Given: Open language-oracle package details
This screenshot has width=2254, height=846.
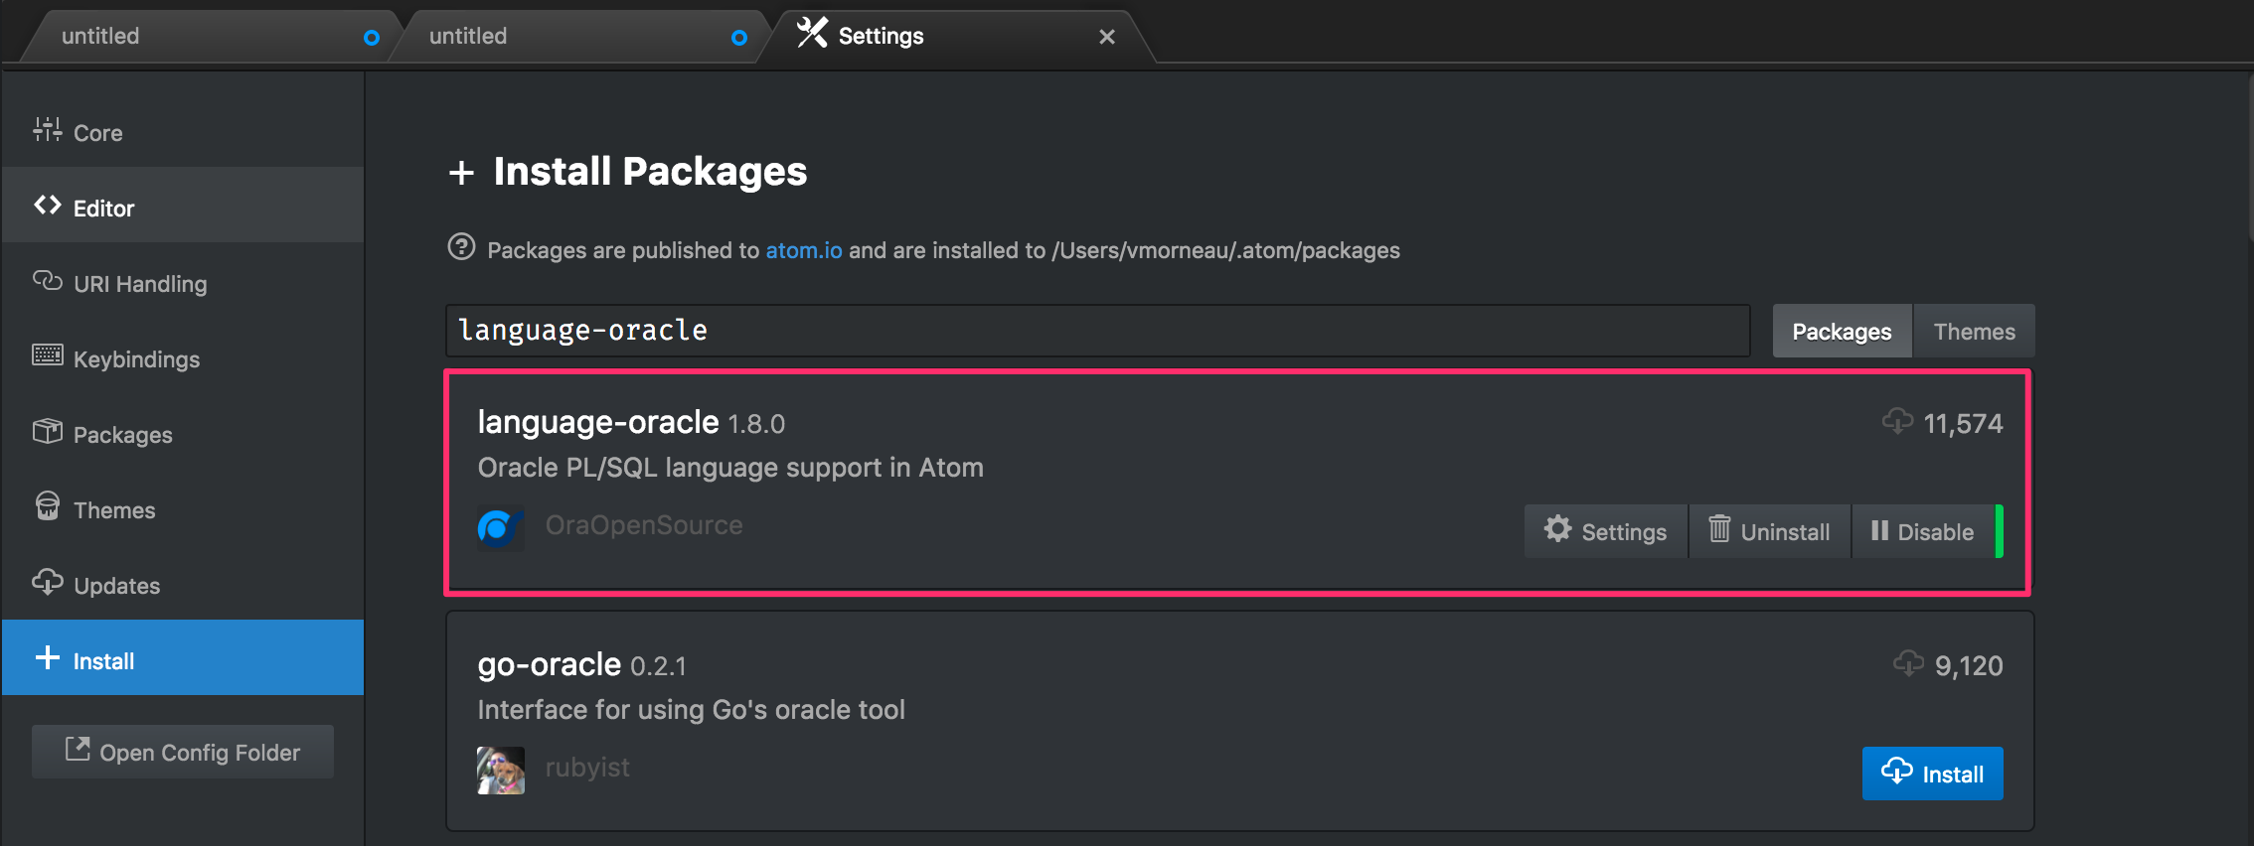Looking at the screenshot, I should (x=598, y=422).
